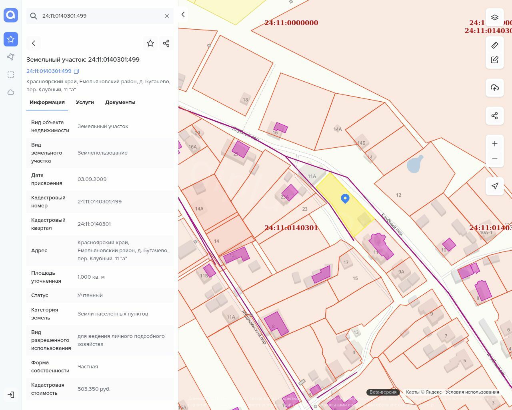
Task: Switch to the Услуги tab
Action: [85, 102]
